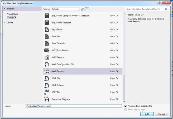Viewport: 173px width, 119px height.
Task: Select the SQL Server Compact 4.0 Local Database icon
Action: point(47,16)
